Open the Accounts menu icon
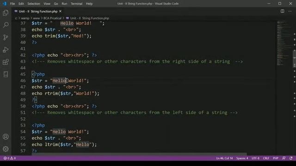296x166 pixels. click(x=6, y=136)
